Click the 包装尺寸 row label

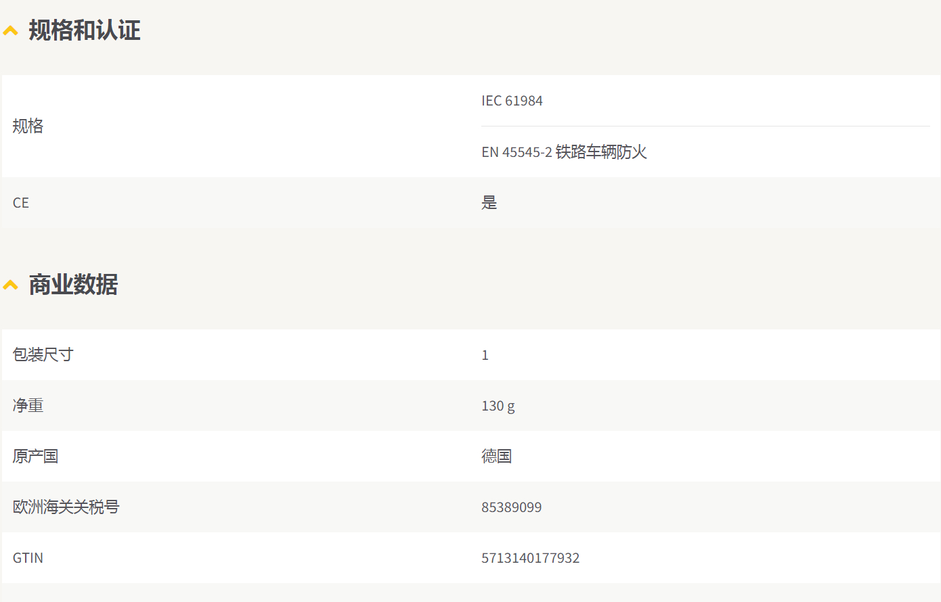tap(43, 354)
